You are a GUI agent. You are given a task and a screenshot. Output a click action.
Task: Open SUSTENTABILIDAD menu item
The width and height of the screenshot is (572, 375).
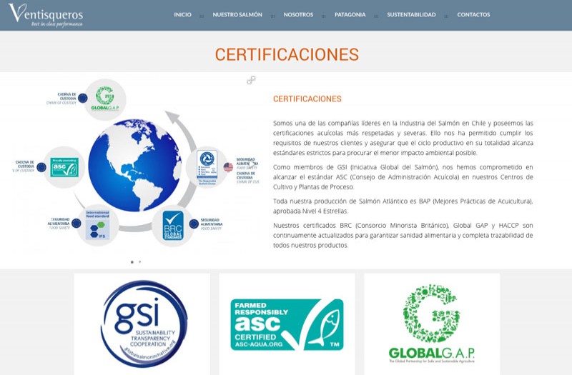[411, 15]
